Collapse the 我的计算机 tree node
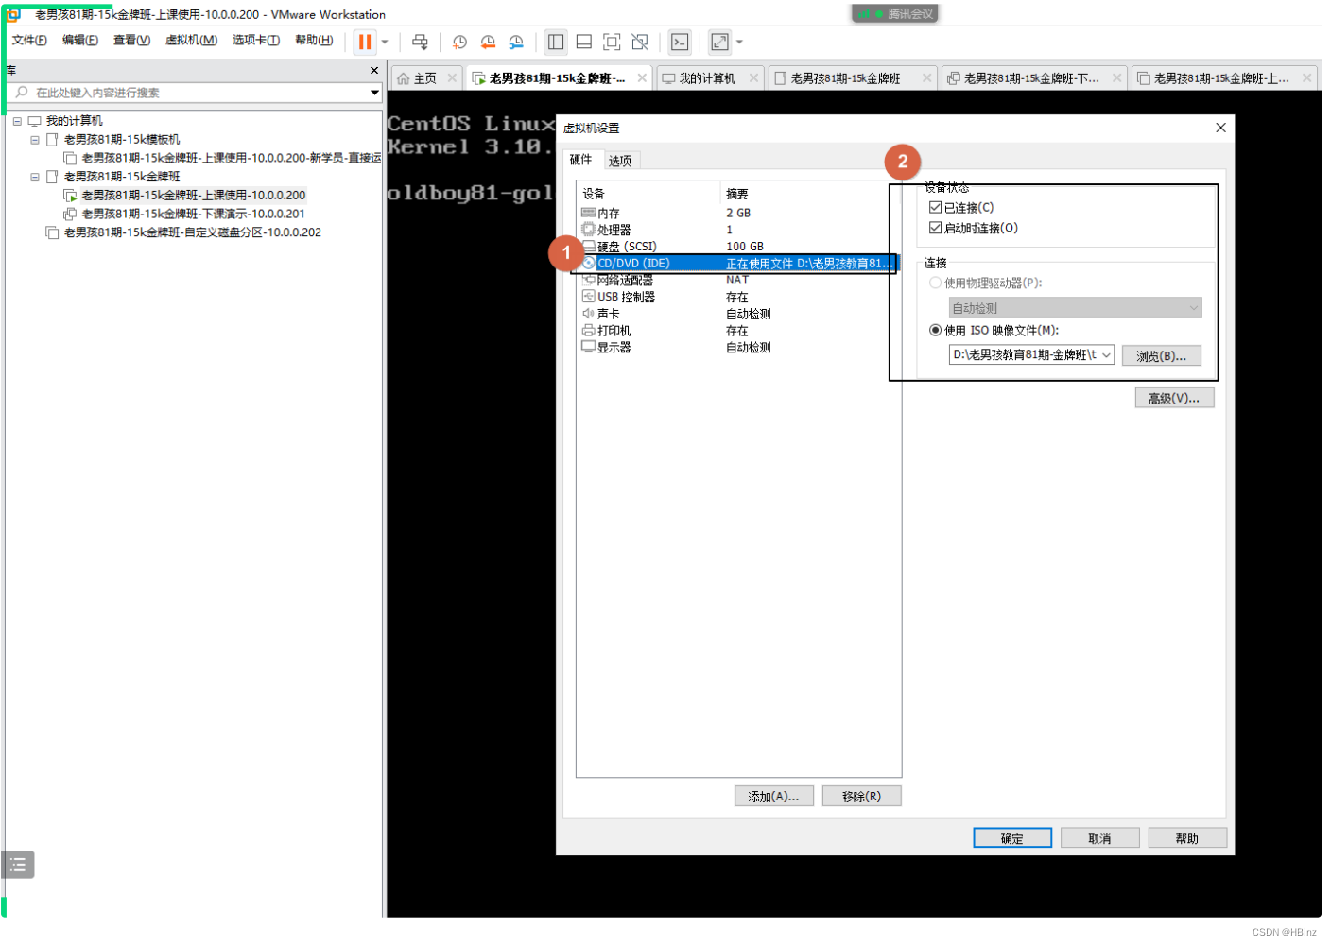 click(17, 121)
